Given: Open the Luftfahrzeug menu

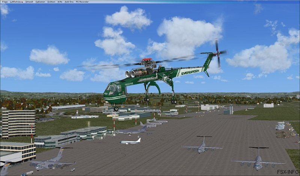Looking at the screenshot, I should [16, 2].
